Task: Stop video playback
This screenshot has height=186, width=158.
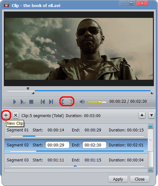Action: [31, 102]
